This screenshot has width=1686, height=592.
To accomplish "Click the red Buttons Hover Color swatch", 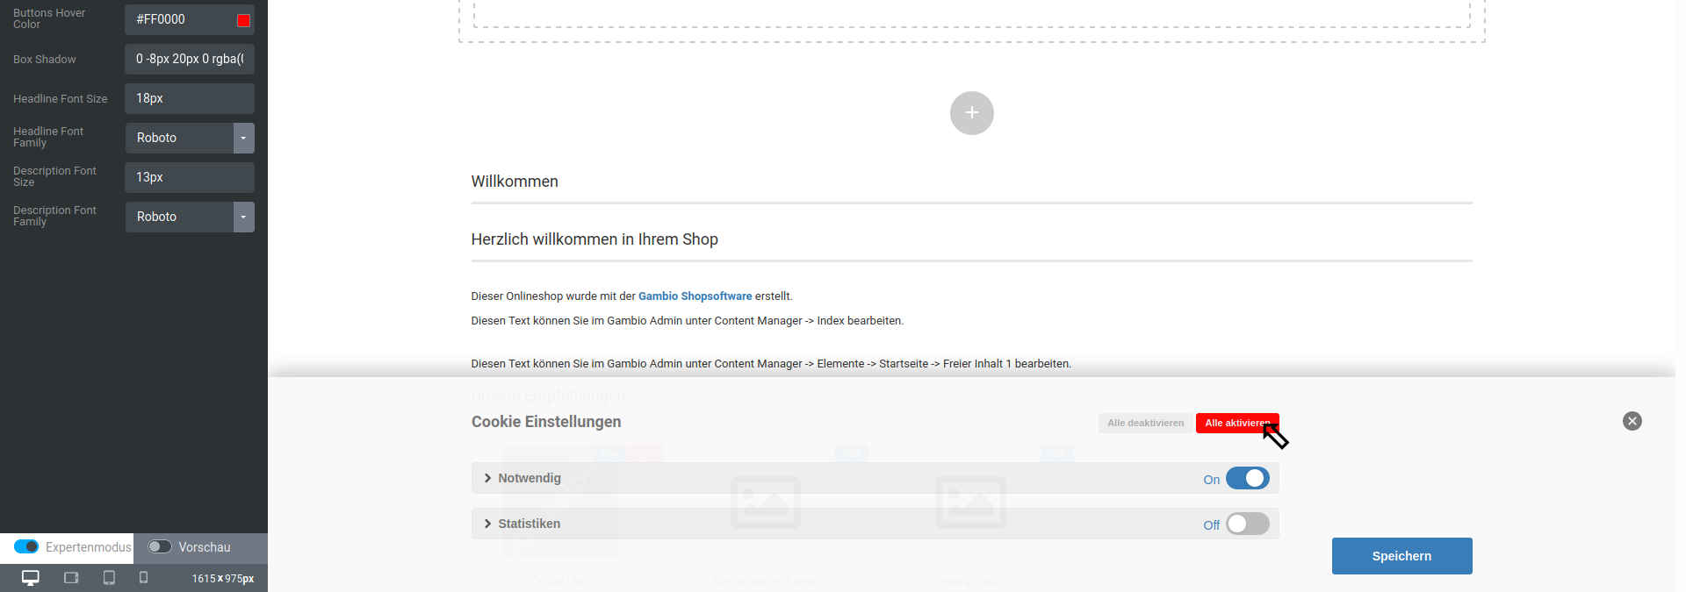I will pos(244,20).
